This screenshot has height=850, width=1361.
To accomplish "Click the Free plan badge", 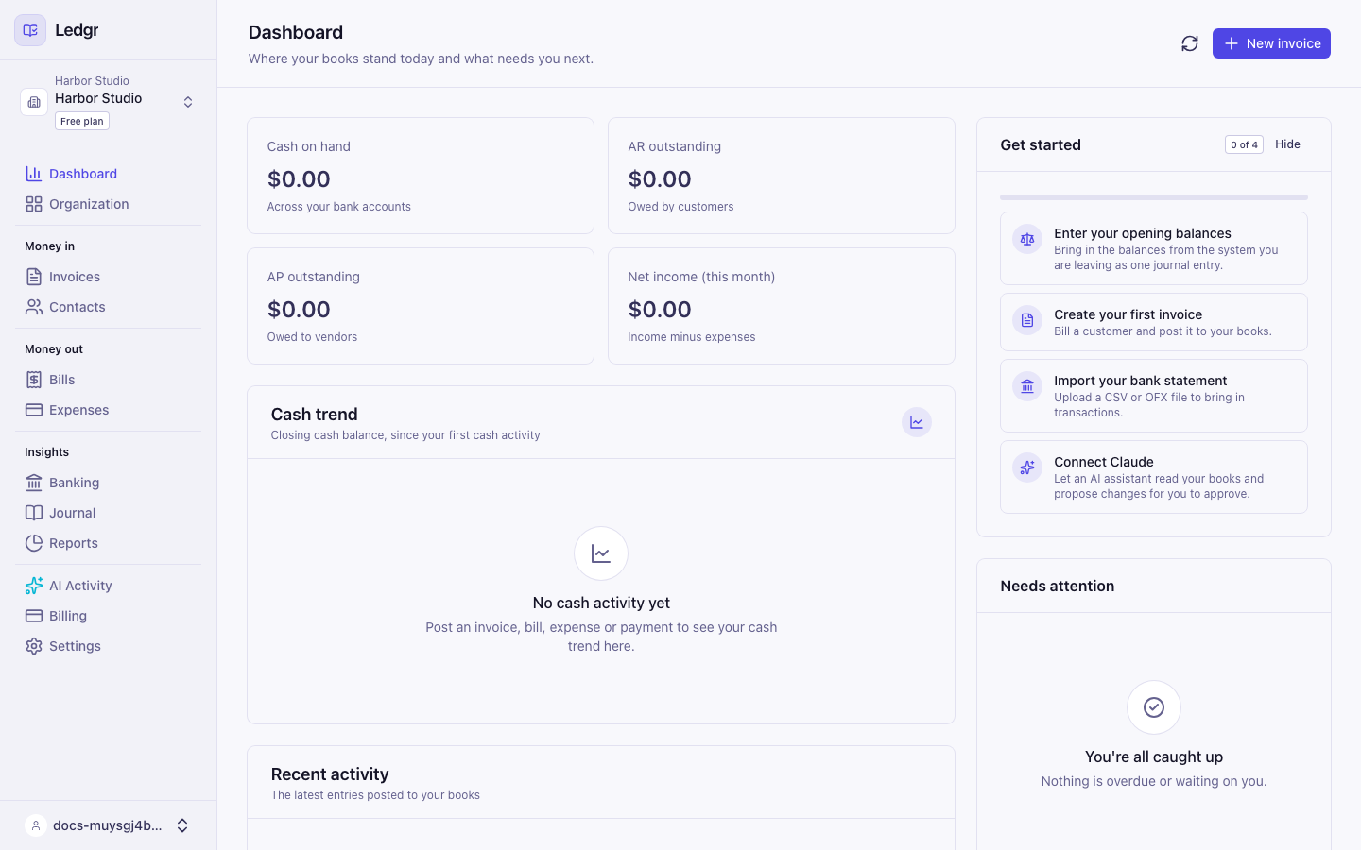I will tap(82, 121).
